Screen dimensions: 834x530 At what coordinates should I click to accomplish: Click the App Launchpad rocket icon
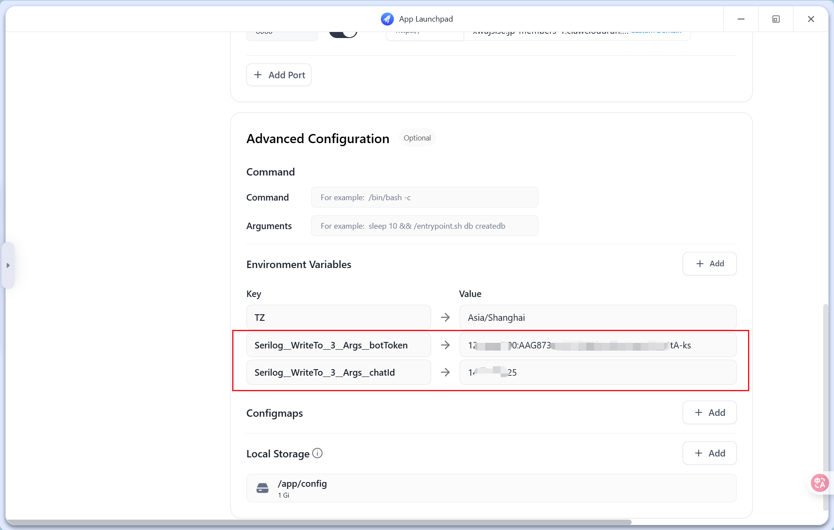(387, 19)
